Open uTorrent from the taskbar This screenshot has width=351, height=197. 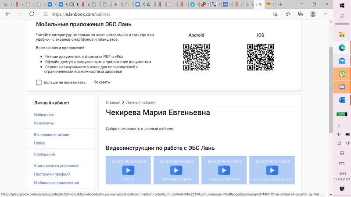(342, 74)
